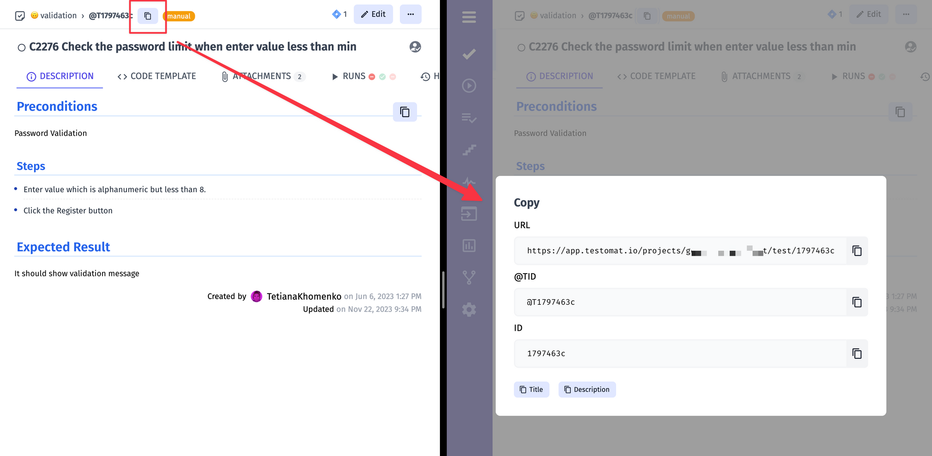
Task: Open the Steps stairs icon in sidebar
Action: pos(469,150)
